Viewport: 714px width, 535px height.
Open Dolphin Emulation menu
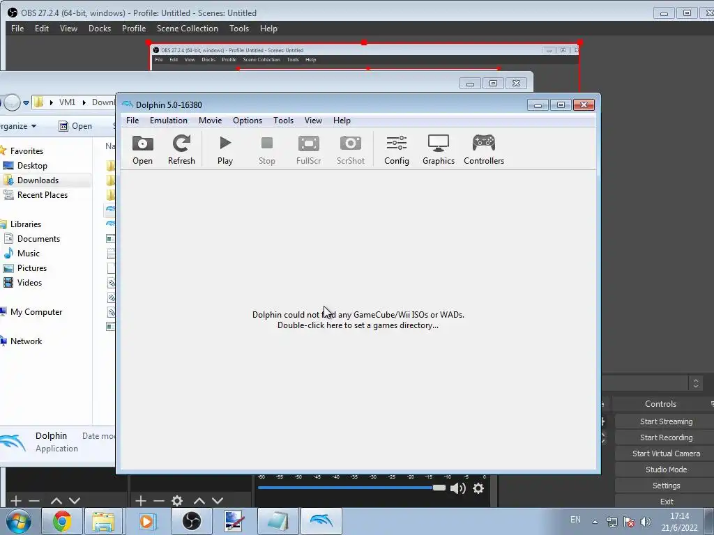pyautogui.click(x=169, y=121)
